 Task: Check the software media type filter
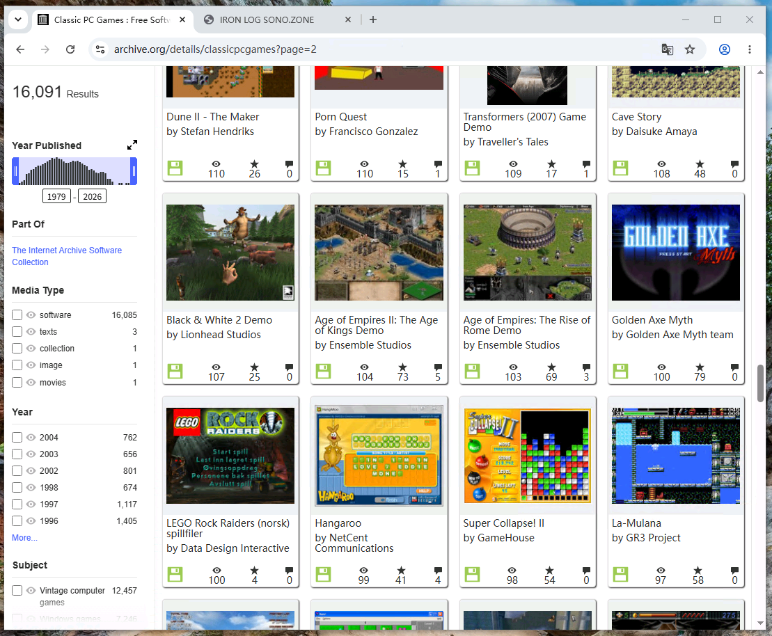tap(17, 315)
